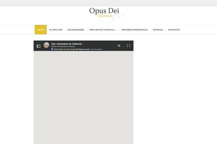
Task: Click inside the embedded gray map area
Action: pos(84,98)
